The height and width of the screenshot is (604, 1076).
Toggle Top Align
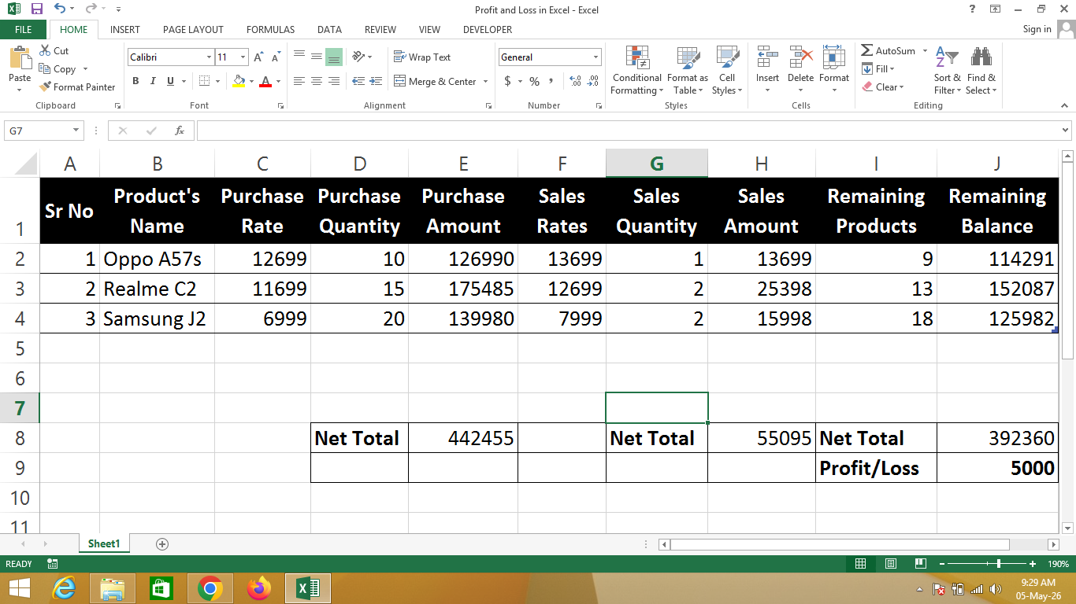click(299, 57)
